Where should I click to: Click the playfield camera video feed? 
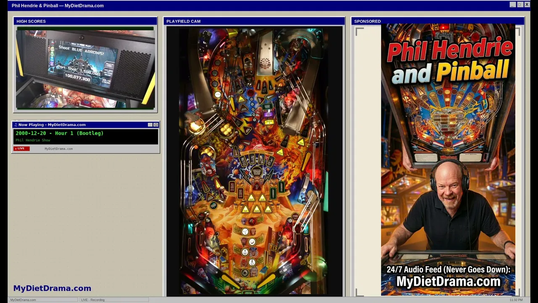(x=254, y=161)
